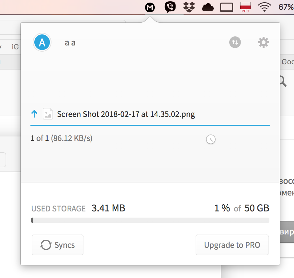Screen dimensions: 294x278
Task: Click the blue upload progress line
Action: point(150,125)
